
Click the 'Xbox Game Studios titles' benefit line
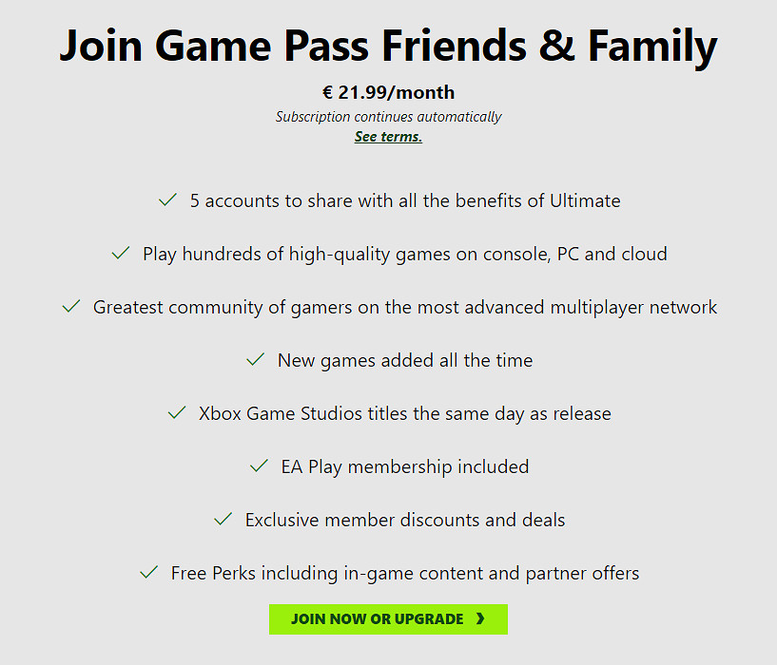tap(403, 413)
